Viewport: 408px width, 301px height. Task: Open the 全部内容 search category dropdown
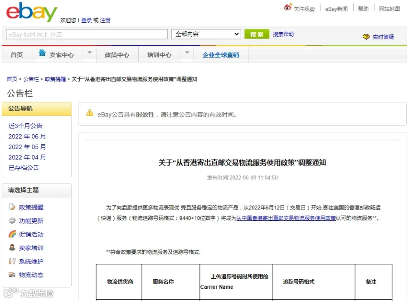pyautogui.click(x=206, y=34)
